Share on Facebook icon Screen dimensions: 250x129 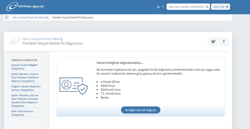224,41
